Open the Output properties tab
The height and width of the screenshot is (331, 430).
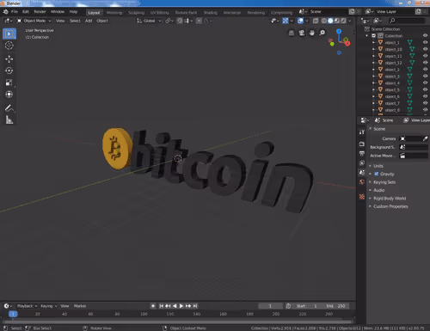click(362, 153)
